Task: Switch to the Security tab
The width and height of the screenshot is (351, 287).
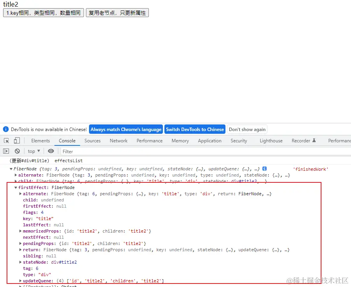Action: [239, 141]
